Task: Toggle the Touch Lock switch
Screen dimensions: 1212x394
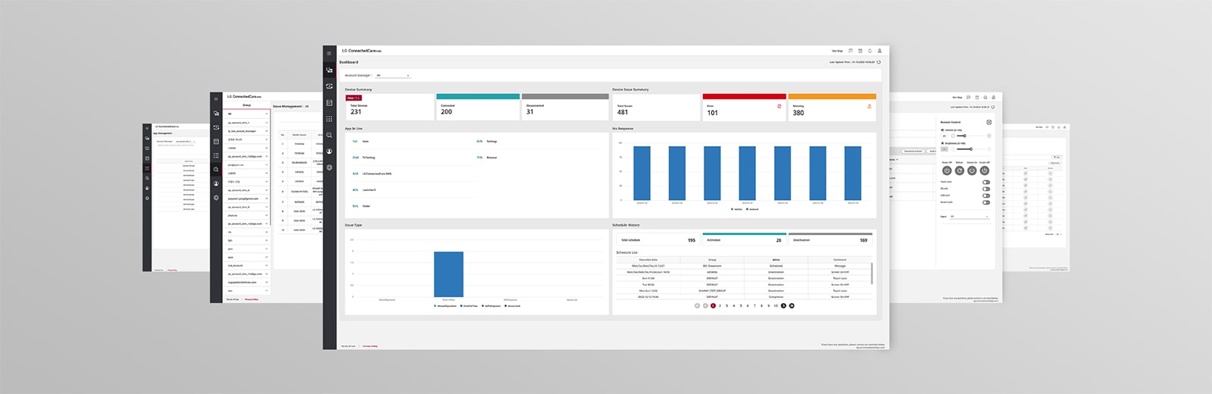Action: click(986, 183)
